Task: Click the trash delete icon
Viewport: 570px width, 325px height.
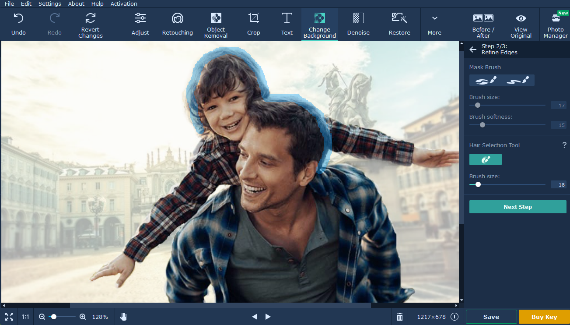Action: (399, 317)
